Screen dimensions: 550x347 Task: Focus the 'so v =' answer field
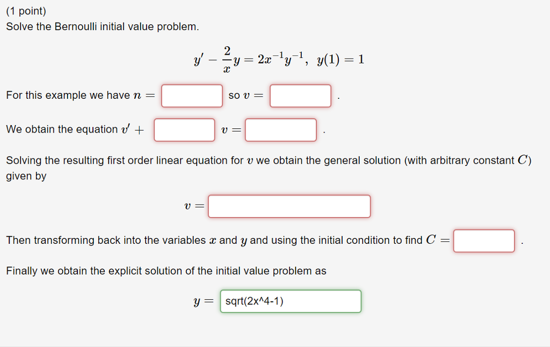300,96
